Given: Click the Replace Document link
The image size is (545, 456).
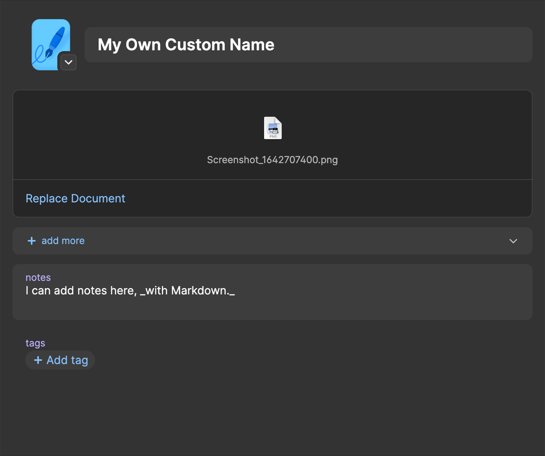Looking at the screenshot, I should (x=75, y=198).
